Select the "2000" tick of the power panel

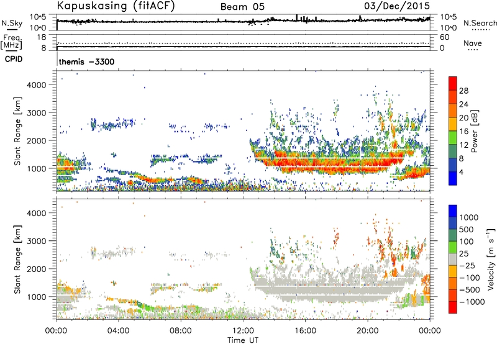(36, 140)
